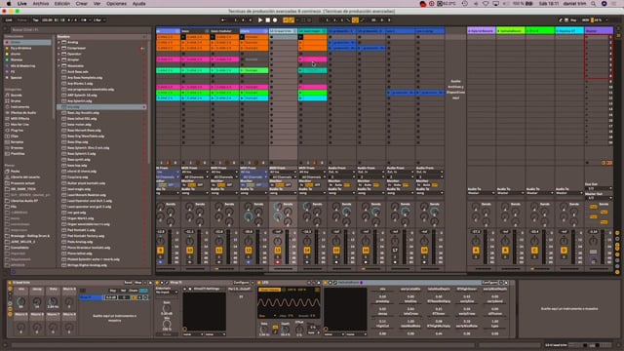
Task: Open the Opciones menu
Action: pos(116,4)
